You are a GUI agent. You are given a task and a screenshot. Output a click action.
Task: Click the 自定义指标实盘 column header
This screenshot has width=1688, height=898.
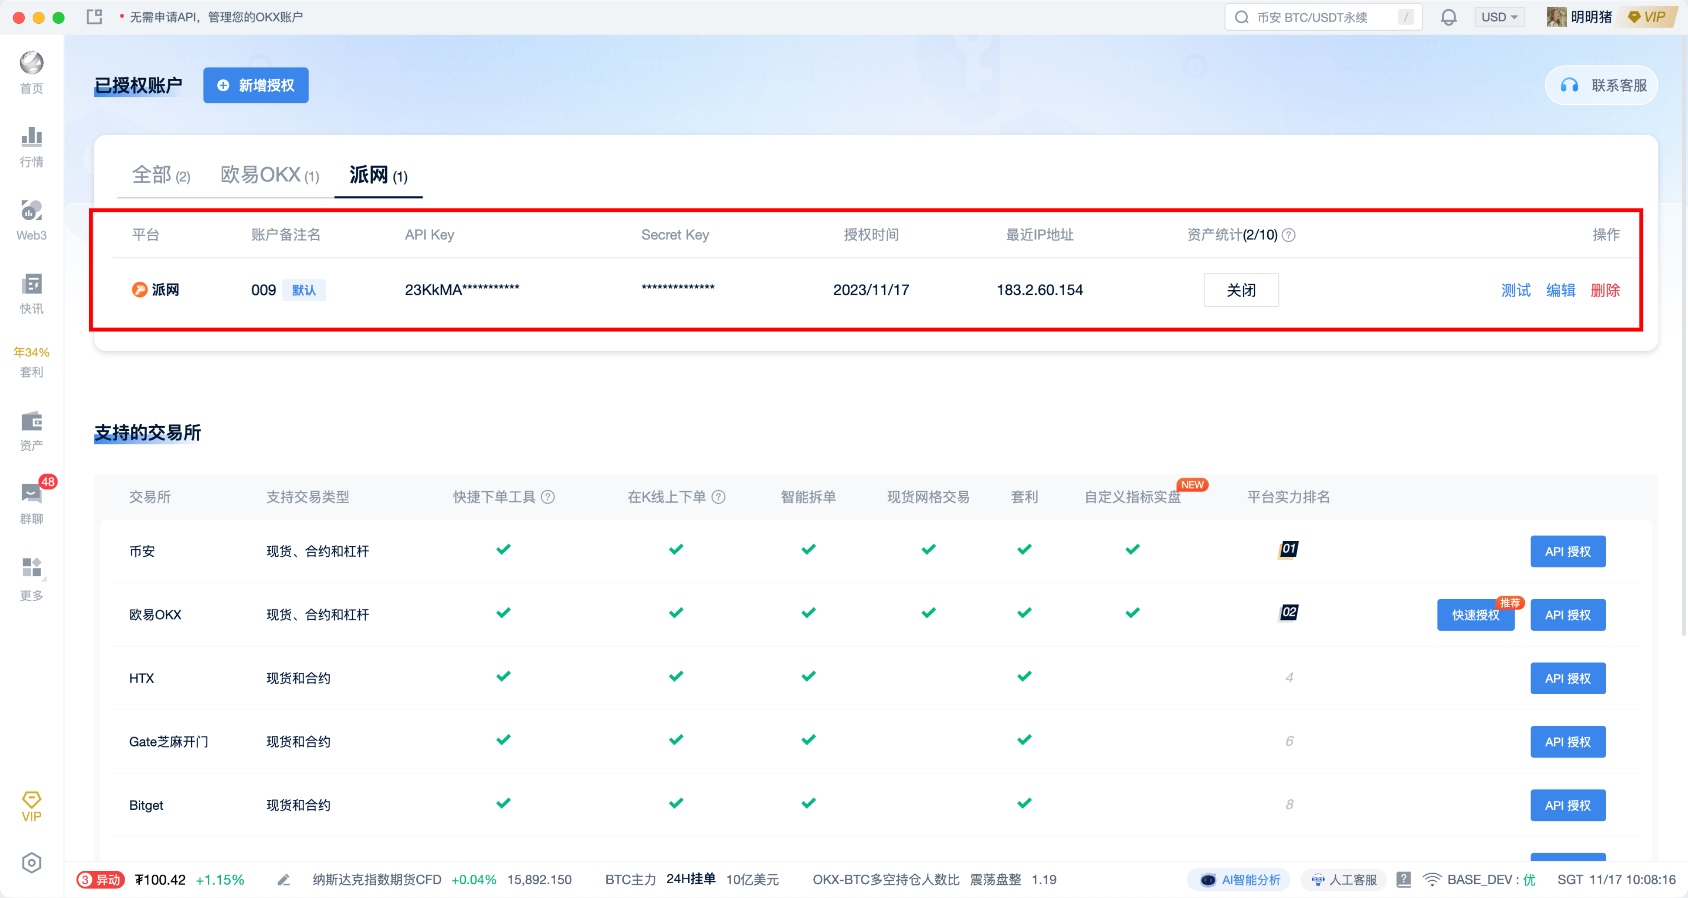[1132, 497]
